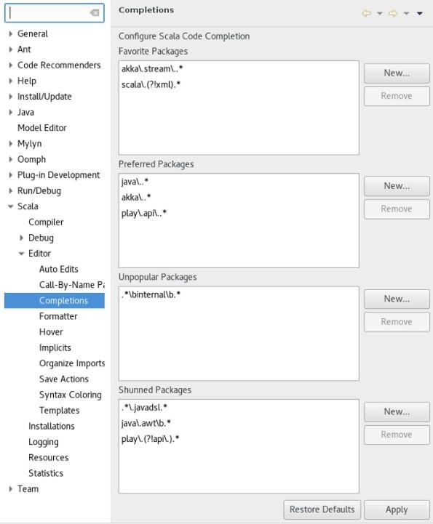Click New for Shunned Packages

[x=397, y=411]
